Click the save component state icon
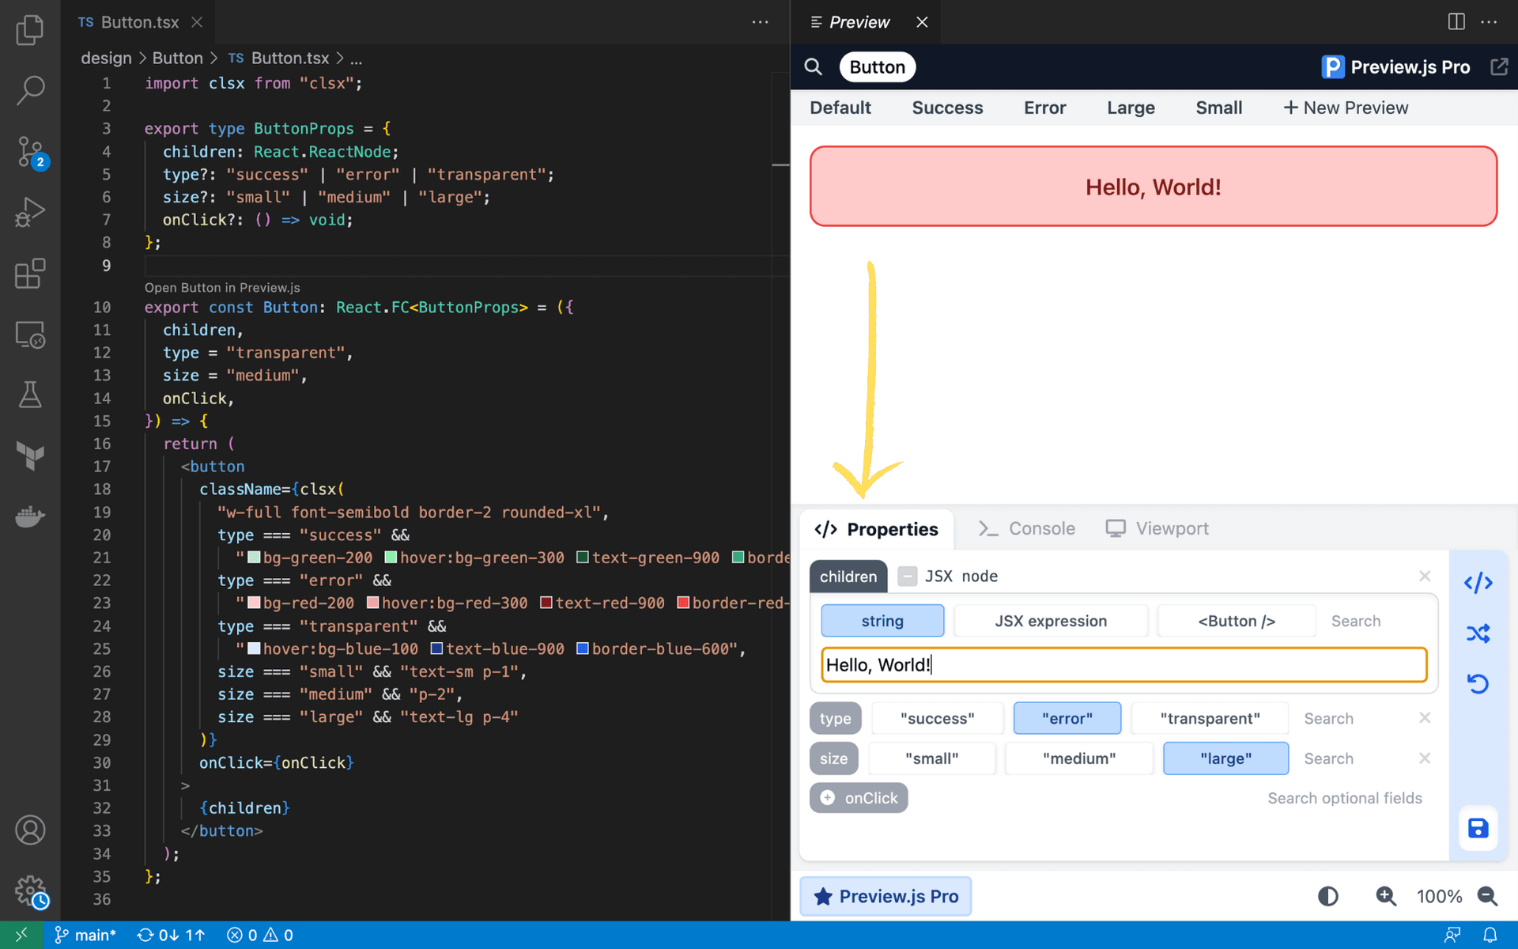This screenshot has height=949, width=1518. (x=1478, y=828)
